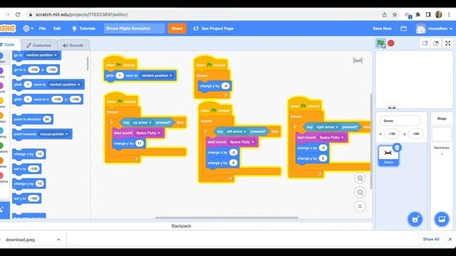
Task: Open random position dropdown in palette glide block
Action: click(65, 85)
